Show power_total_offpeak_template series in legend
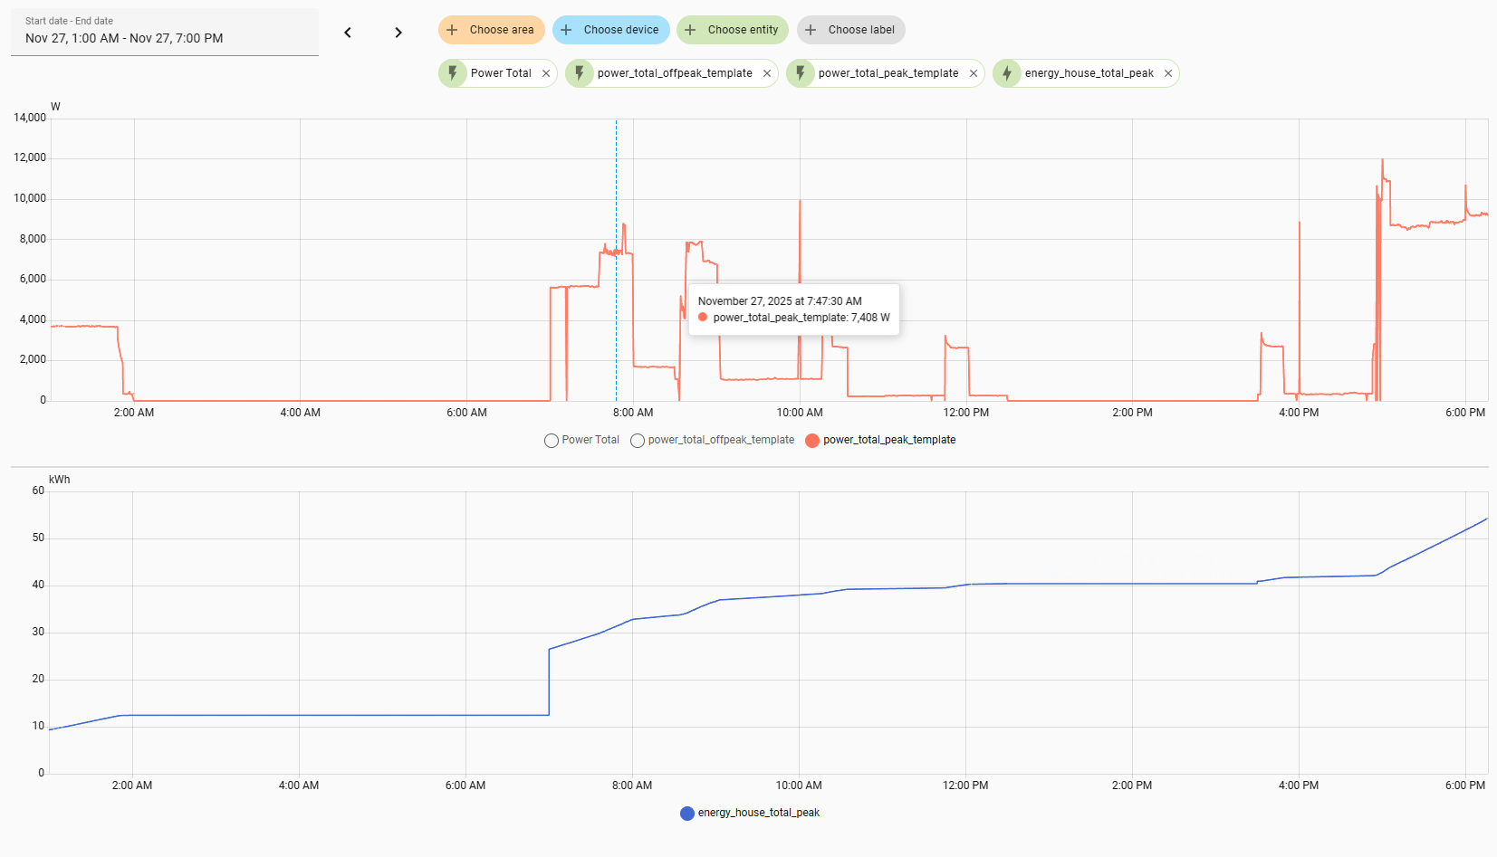 click(712, 441)
